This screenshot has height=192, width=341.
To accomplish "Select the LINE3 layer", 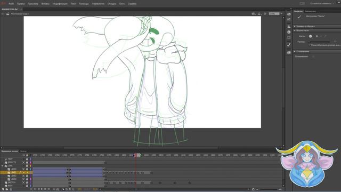I will (x=13, y=179).
